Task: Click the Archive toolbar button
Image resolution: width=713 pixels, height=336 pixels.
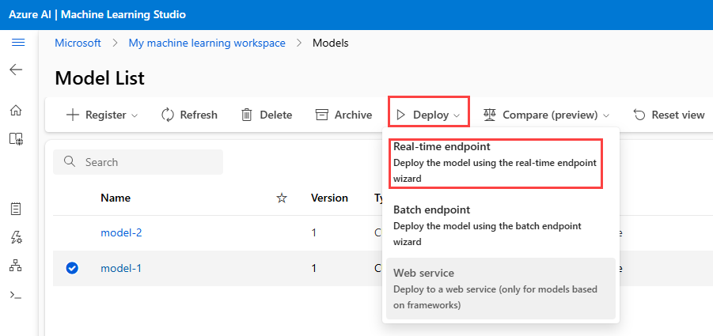Action: tap(343, 115)
